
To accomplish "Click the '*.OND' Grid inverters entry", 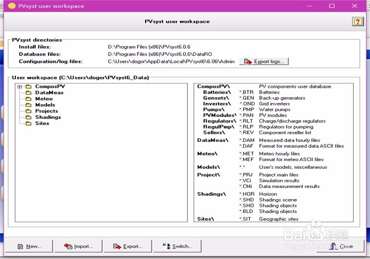I will point(247,104).
